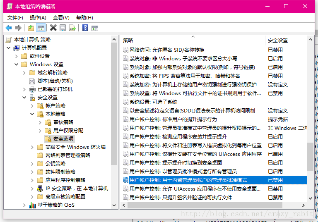Viewport: 318px width, 222px height.
Task: Click the Properties toolbar icon
Action: click(63, 28)
